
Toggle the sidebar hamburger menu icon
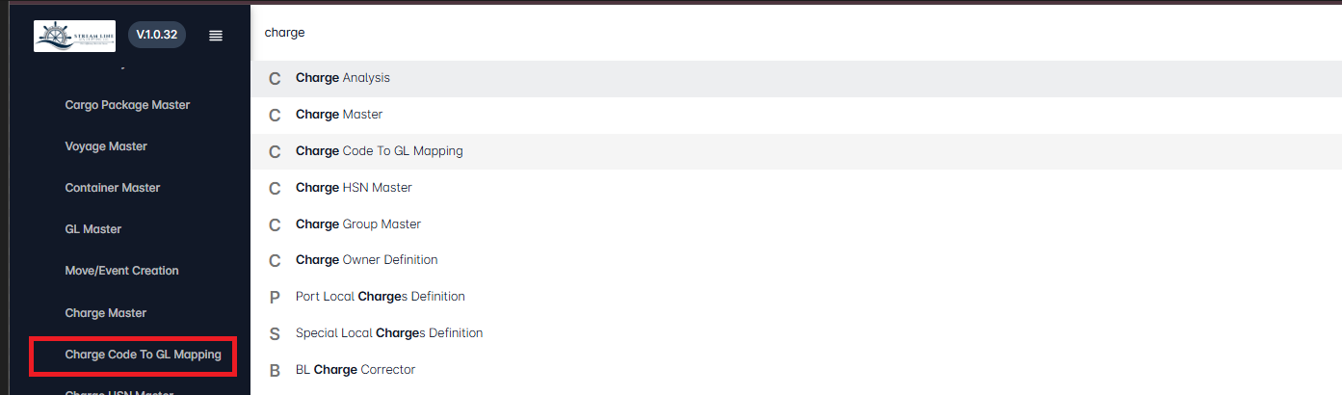216,36
